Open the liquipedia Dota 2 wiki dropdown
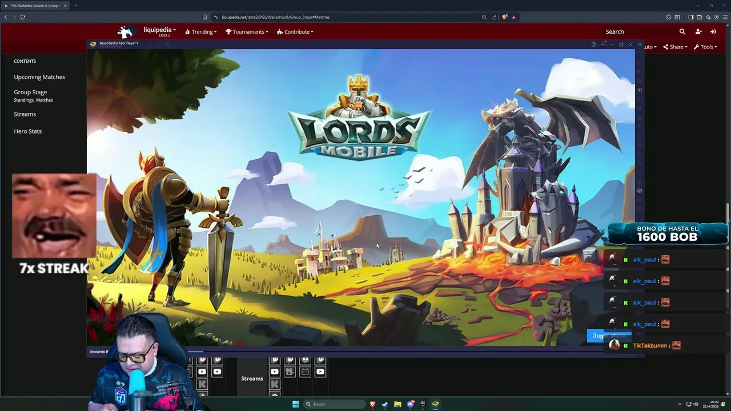Image resolution: width=731 pixels, height=411 pixels. coord(159,31)
